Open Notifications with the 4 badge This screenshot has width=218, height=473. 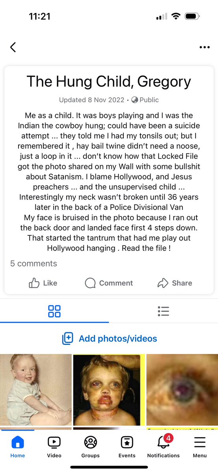tap(163, 447)
